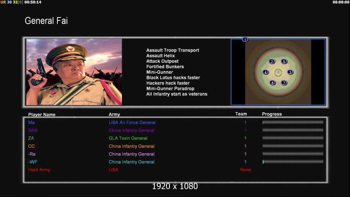350x197 pixels.
Task: Click start position marker 7 on map
Action: [284, 83]
